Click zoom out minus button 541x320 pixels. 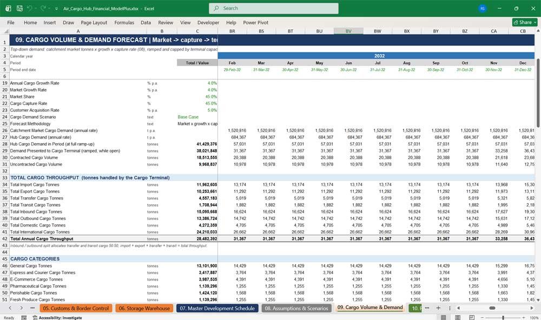[482, 318]
